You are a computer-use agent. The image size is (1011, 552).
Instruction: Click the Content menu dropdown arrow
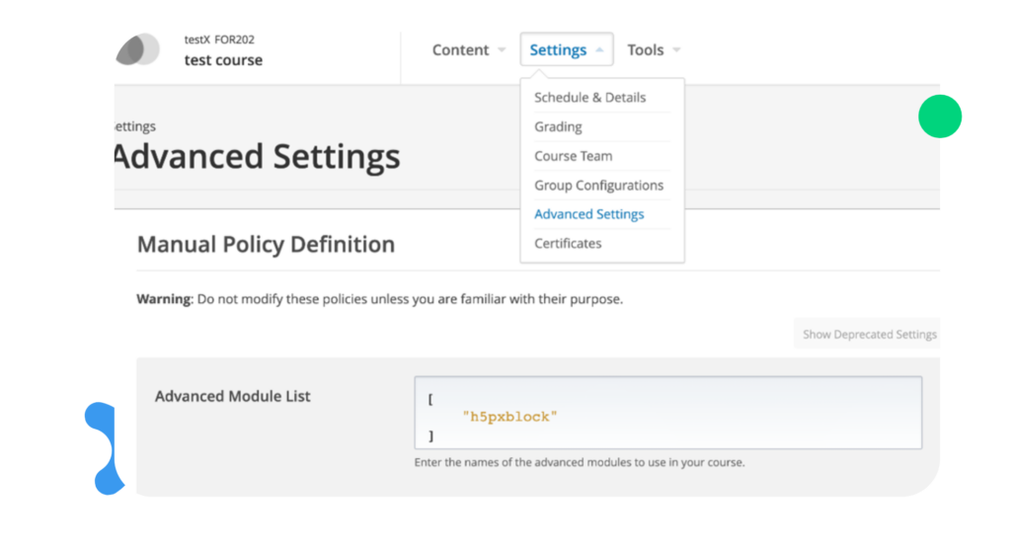tap(502, 50)
